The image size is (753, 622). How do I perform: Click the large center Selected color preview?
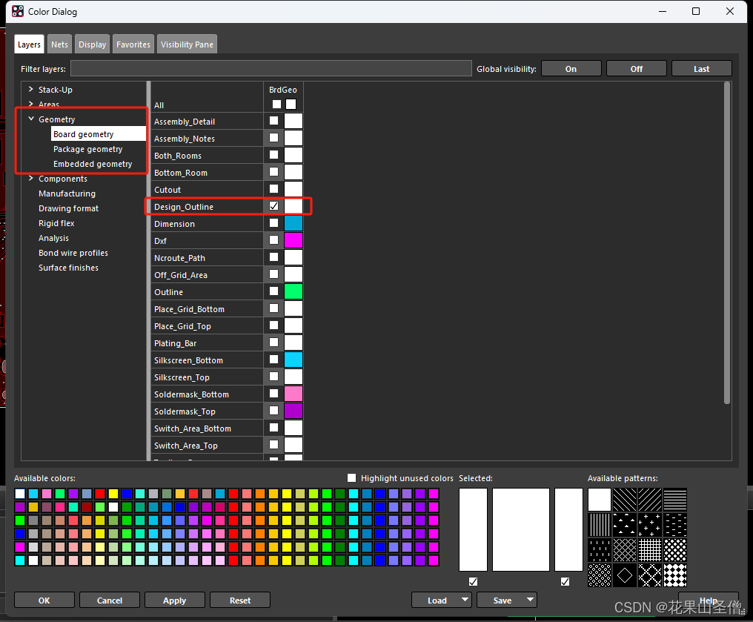pyautogui.click(x=521, y=529)
